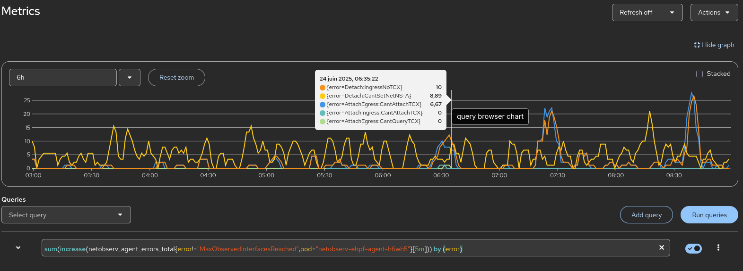Screen dimensions: 743x271
Task: Click the Hide graph compress icon
Action: [x=697, y=45]
